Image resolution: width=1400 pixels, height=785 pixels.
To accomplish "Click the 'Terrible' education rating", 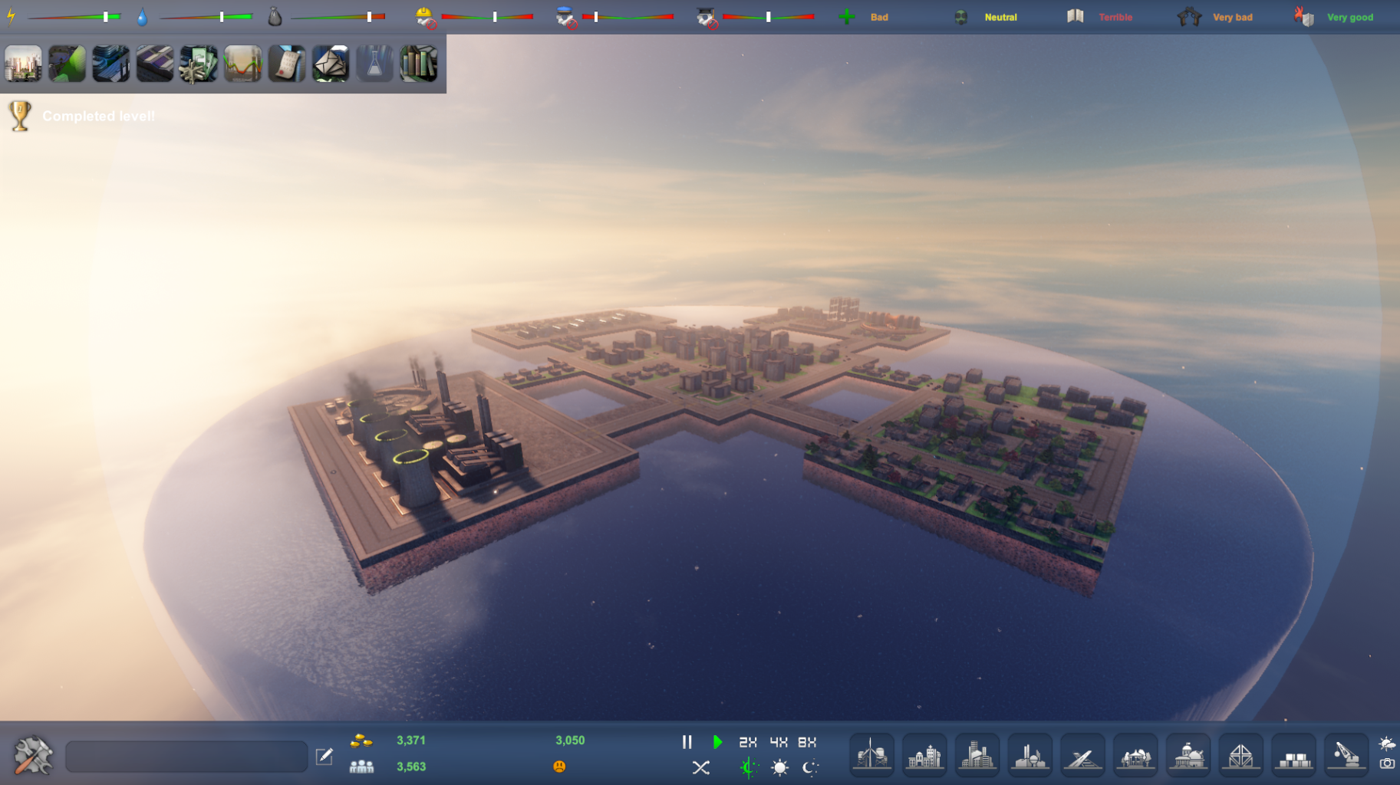I will pyautogui.click(x=1115, y=17).
